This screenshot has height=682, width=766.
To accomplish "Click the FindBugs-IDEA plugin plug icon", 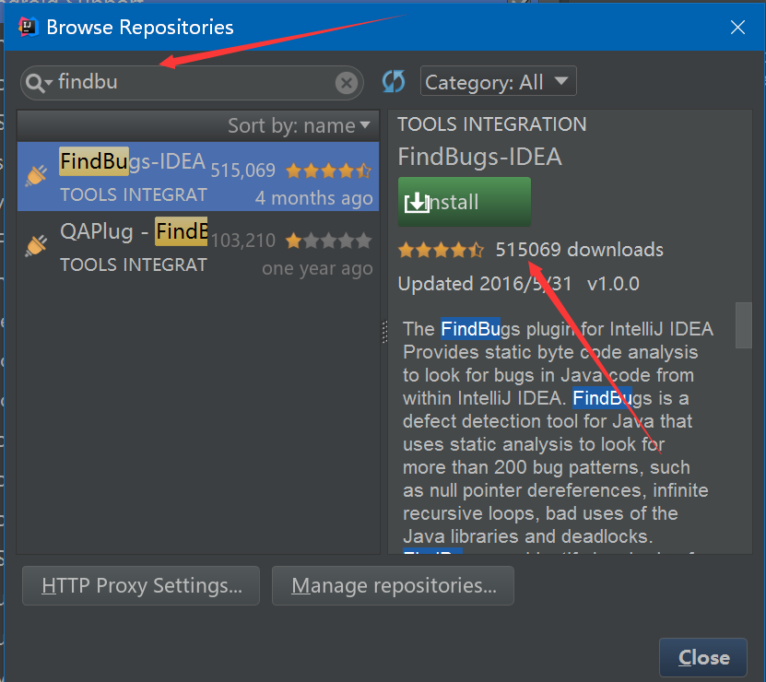I will coord(36,175).
